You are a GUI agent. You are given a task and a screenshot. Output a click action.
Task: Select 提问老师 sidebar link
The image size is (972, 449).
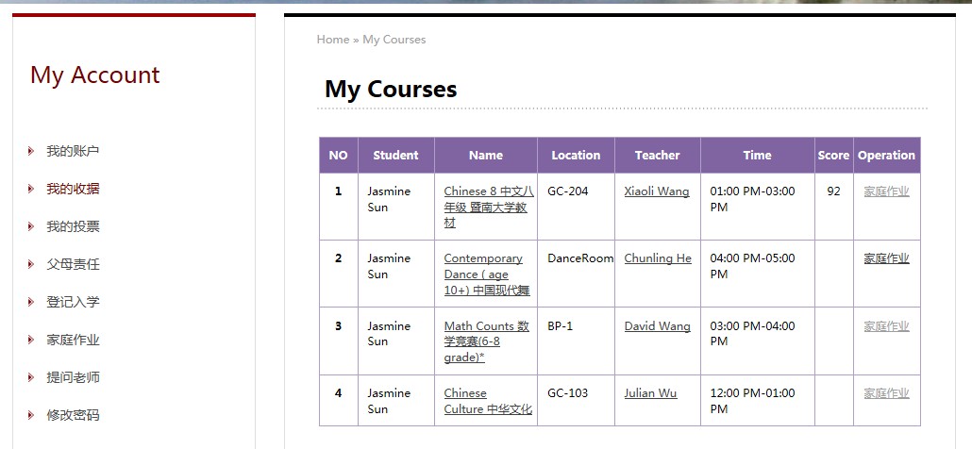(73, 377)
